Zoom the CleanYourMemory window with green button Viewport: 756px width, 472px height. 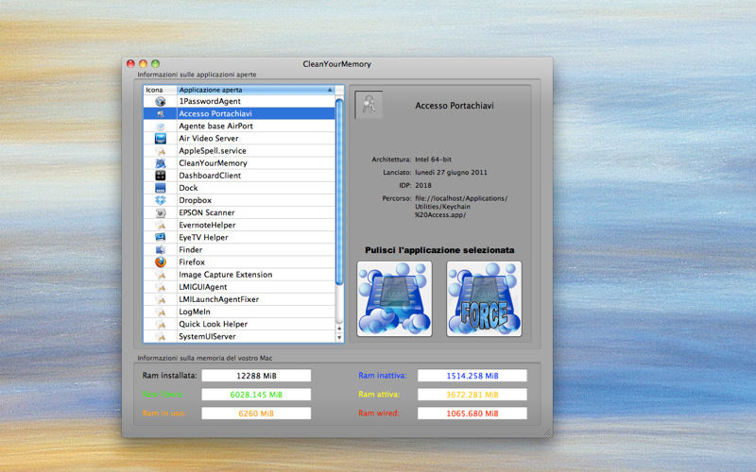(x=155, y=63)
